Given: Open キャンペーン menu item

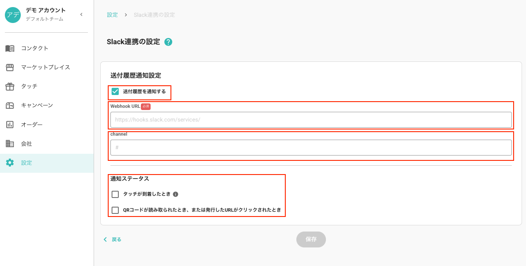Looking at the screenshot, I should coord(47,106).
